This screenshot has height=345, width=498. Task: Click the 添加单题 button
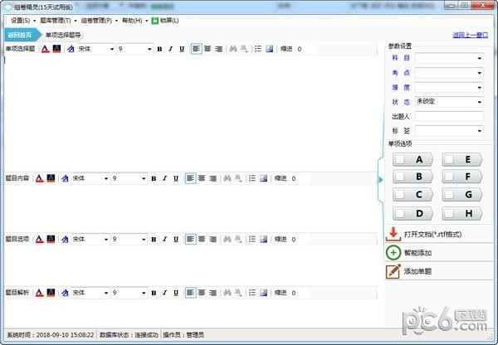[417, 271]
